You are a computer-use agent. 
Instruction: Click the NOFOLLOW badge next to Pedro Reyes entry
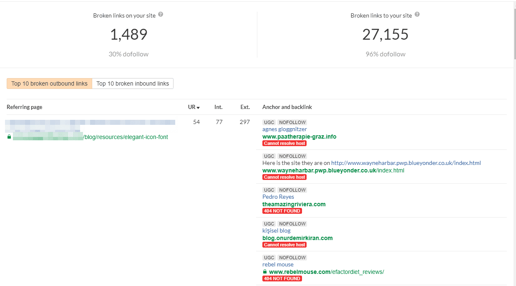(x=292, y=190)
